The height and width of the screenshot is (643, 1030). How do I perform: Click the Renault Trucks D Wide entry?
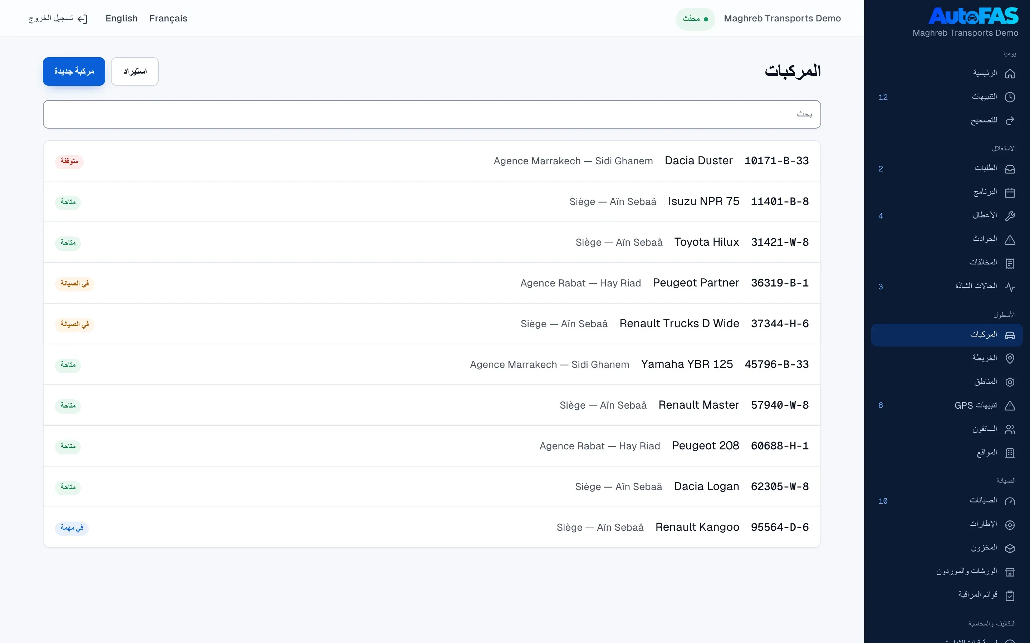click(x=432, y=324)
